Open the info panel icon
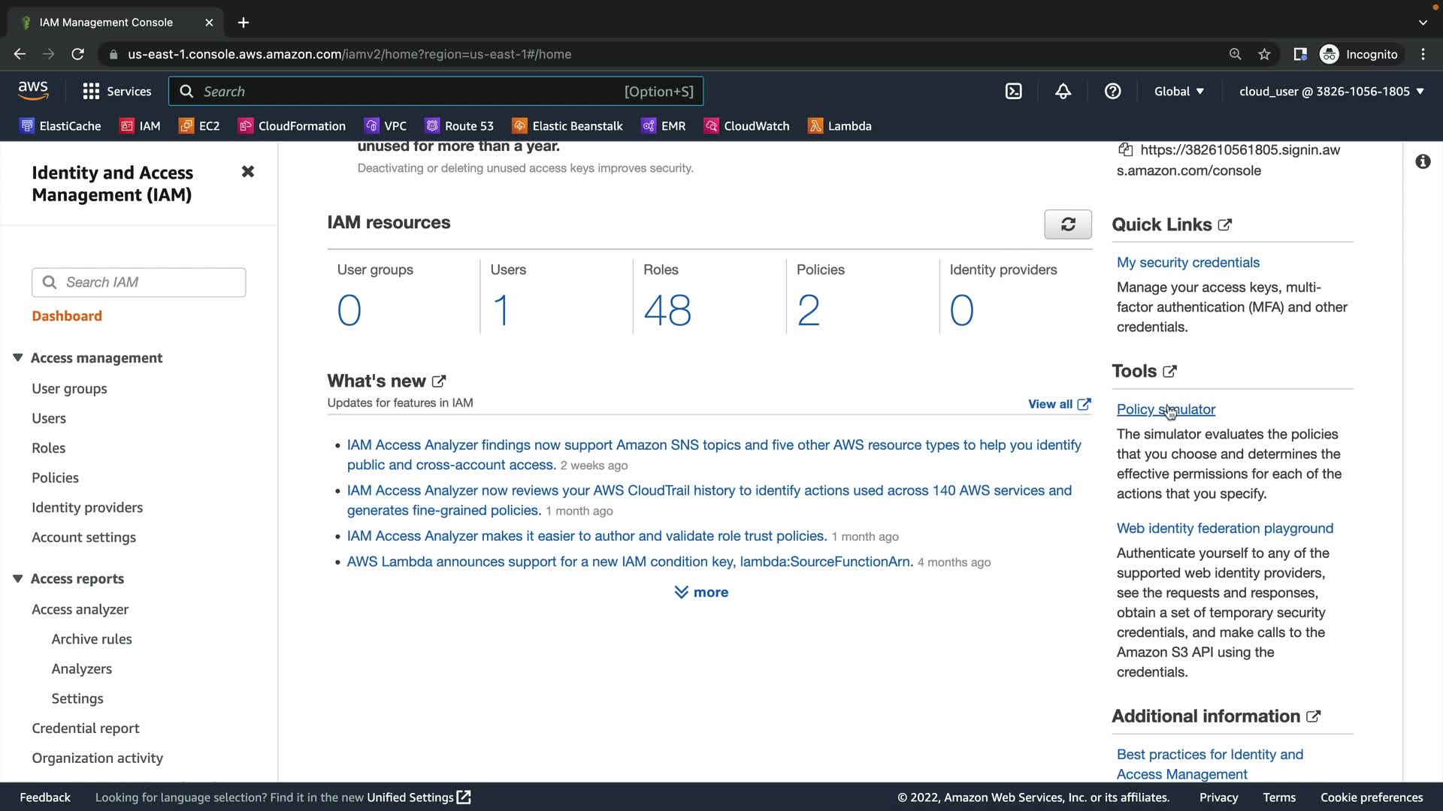This screenshot has height=811, width=1443. (x=1422, y=161)
